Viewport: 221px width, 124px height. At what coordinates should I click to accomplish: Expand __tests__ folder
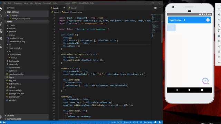tap(12, 25)
